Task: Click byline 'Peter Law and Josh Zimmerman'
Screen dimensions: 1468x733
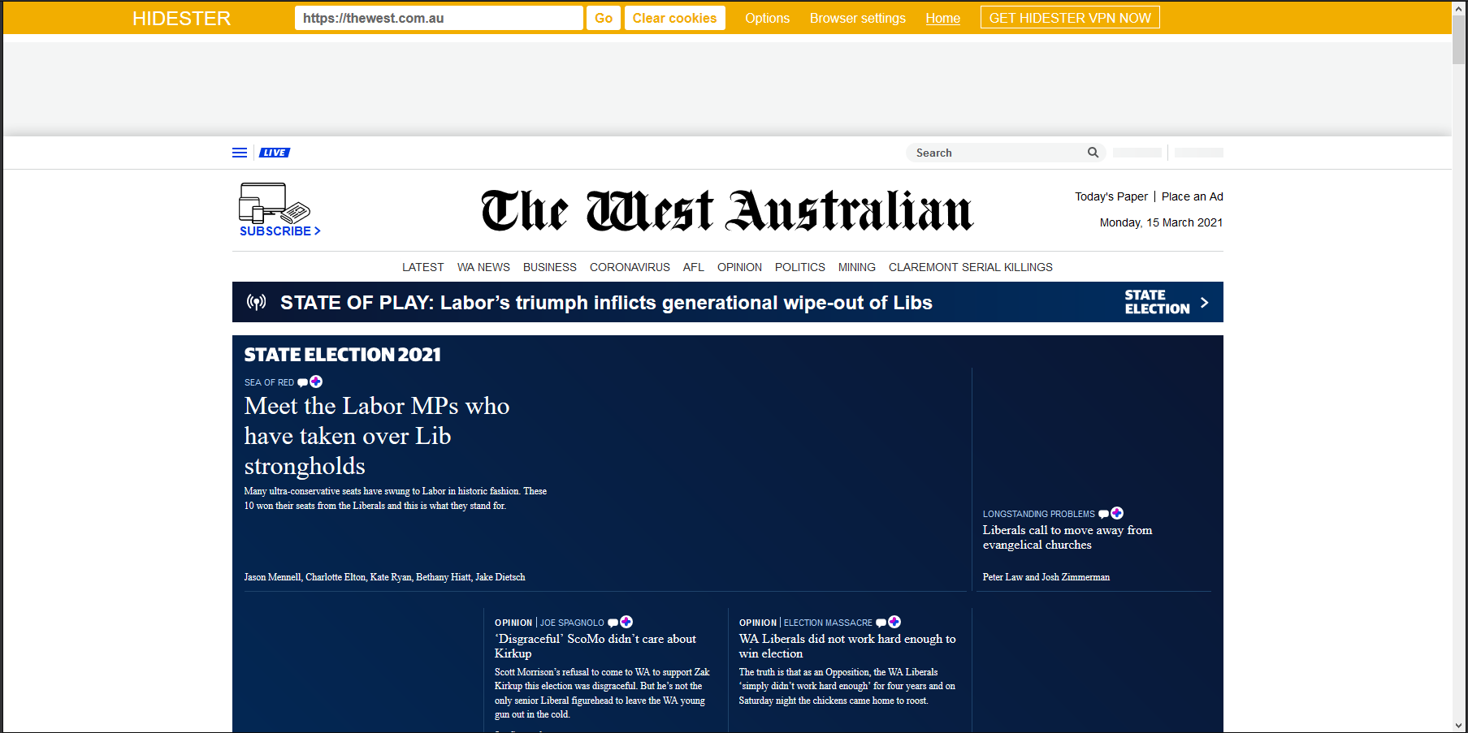Action: [x=1046, y=577]
